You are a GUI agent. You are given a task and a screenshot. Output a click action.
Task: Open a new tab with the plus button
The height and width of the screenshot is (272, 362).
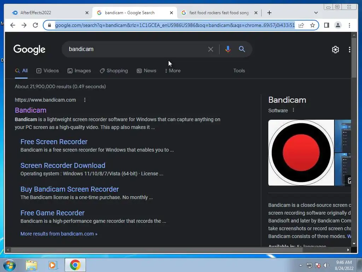(269, 13)
